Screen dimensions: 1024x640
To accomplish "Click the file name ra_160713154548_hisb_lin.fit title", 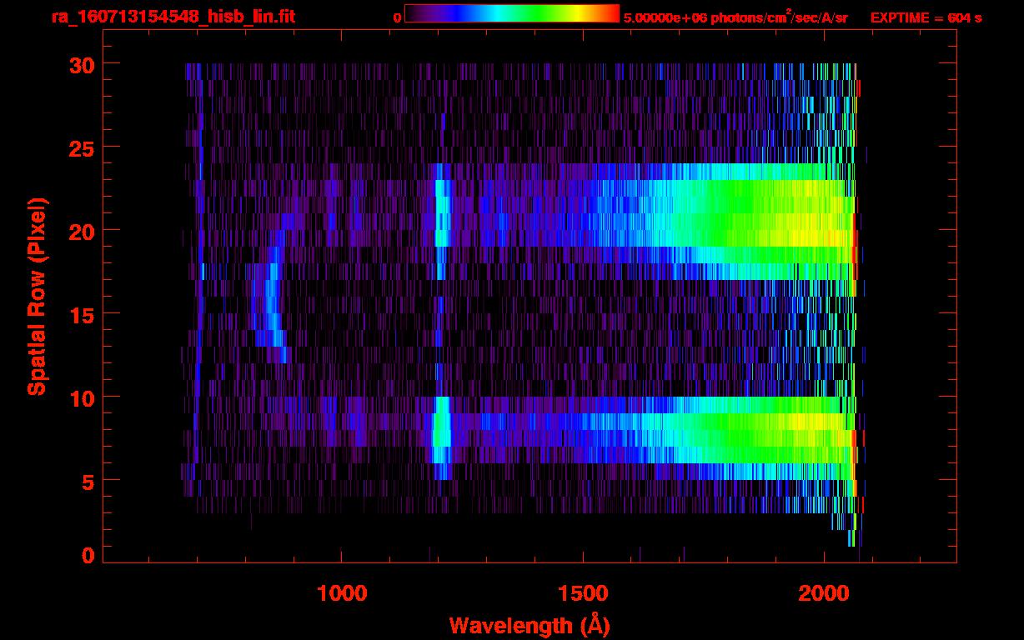I will (173, 17).
